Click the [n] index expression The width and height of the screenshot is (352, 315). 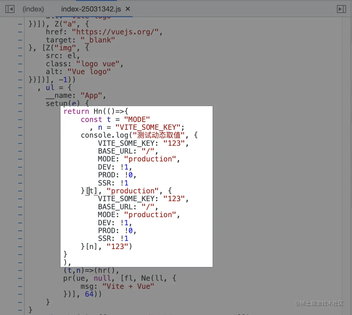click(x=92, y=246)
